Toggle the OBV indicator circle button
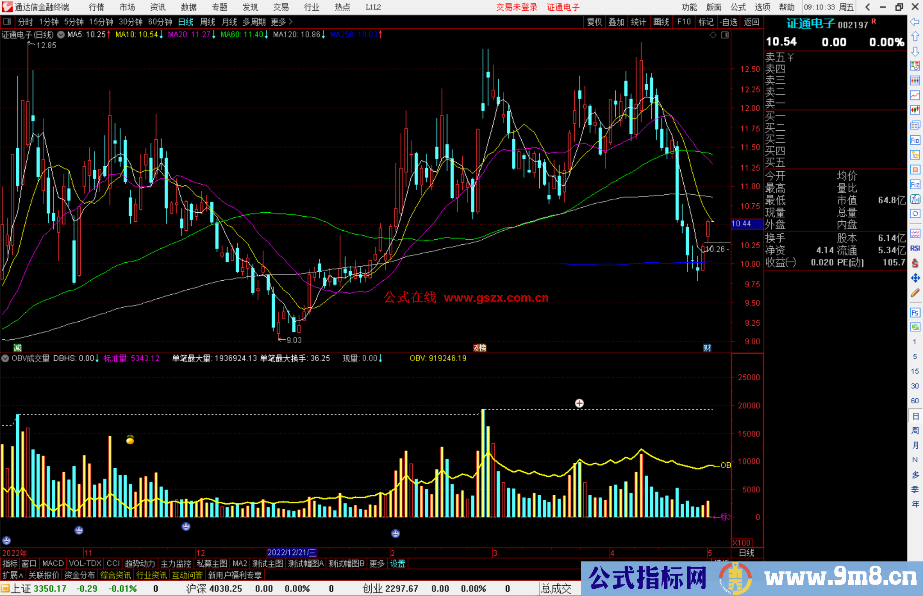 (5, 358)
